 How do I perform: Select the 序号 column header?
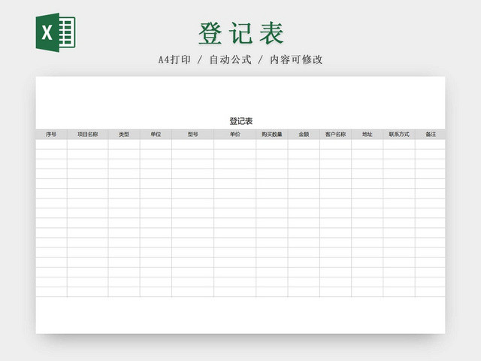pyautogui.click(x=51, y=135)
